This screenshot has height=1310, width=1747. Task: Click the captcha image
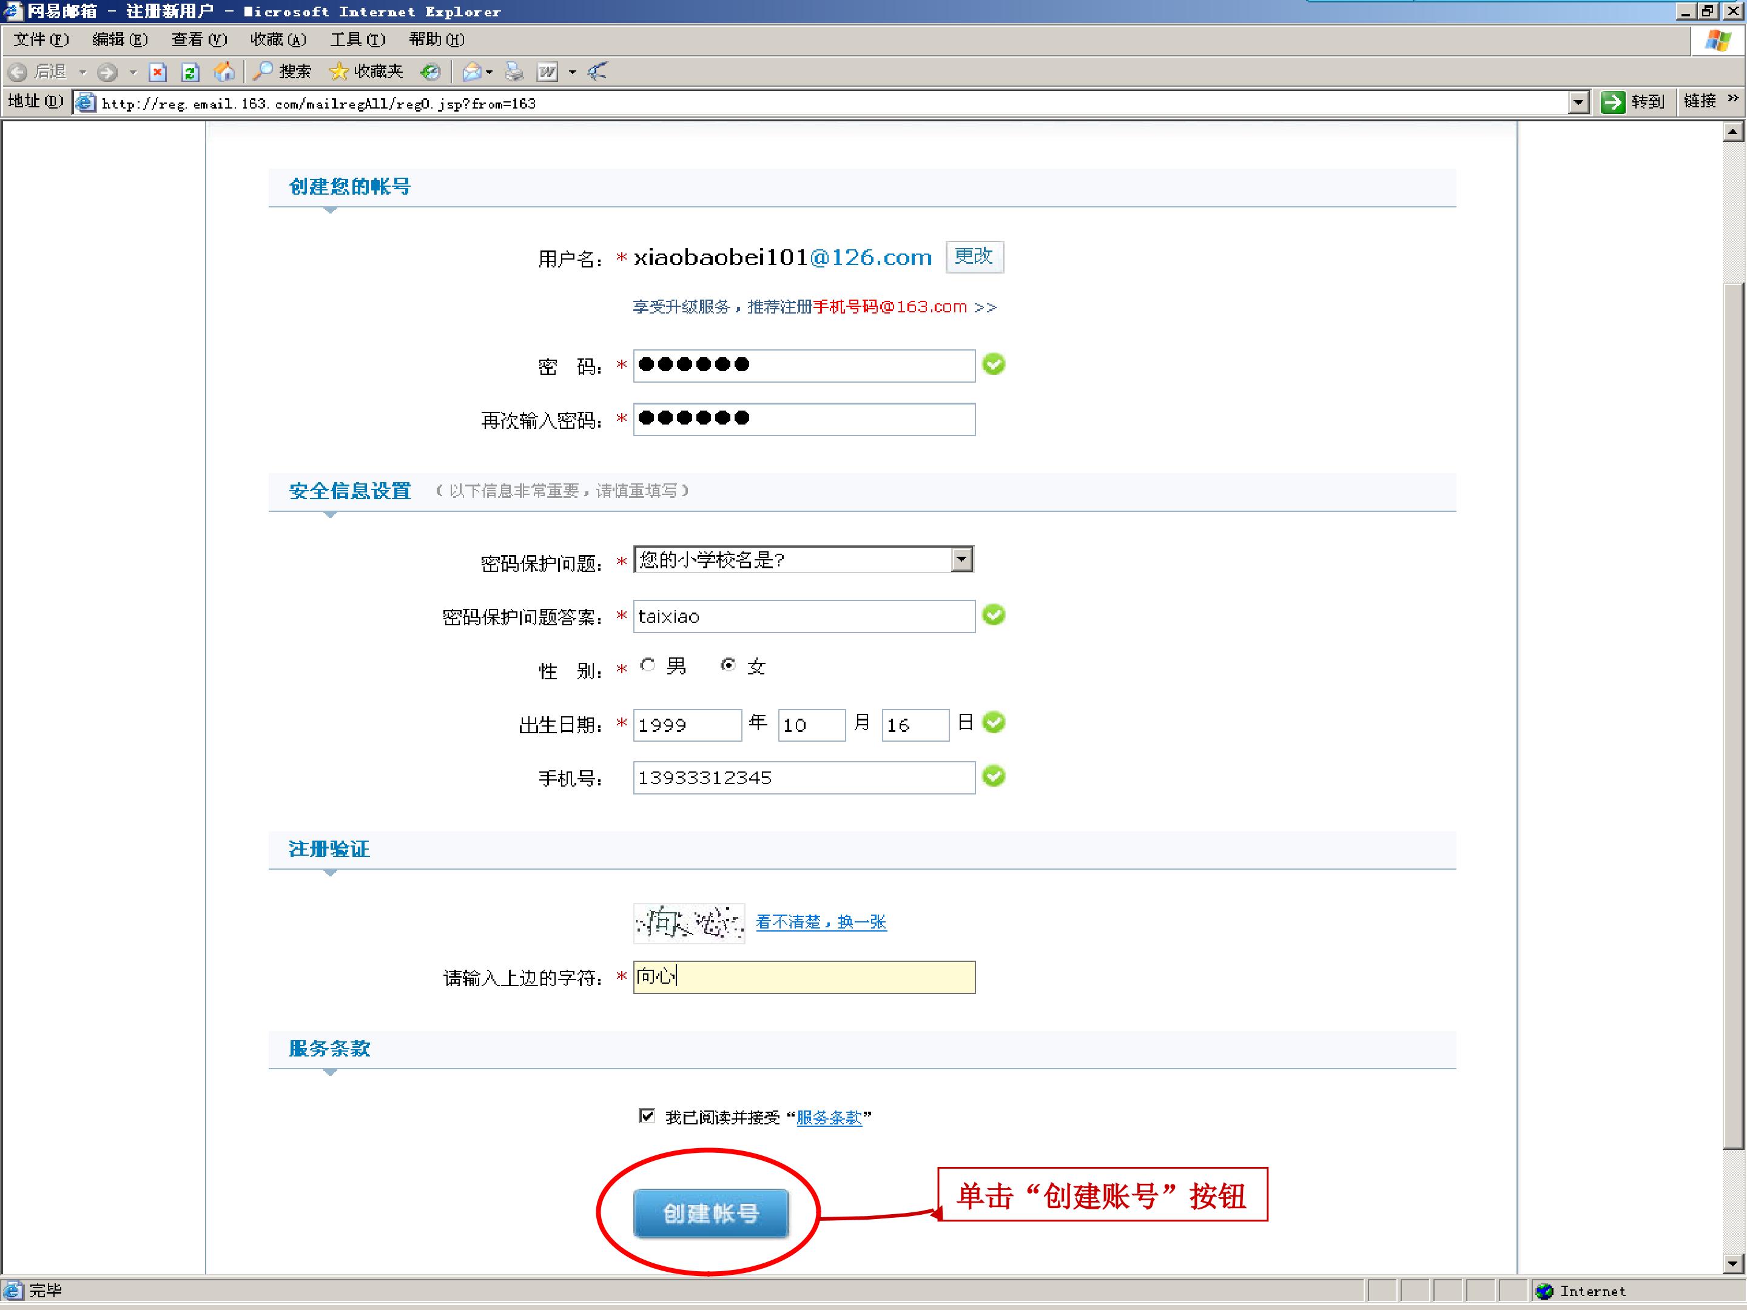pyautogui.click(x=688, y=923)
